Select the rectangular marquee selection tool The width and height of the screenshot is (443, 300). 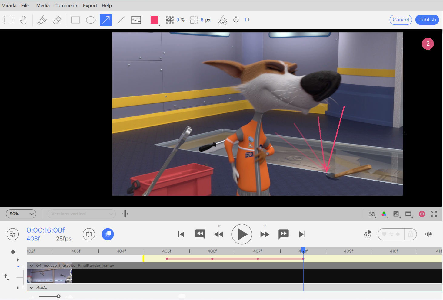coord(8,20)
